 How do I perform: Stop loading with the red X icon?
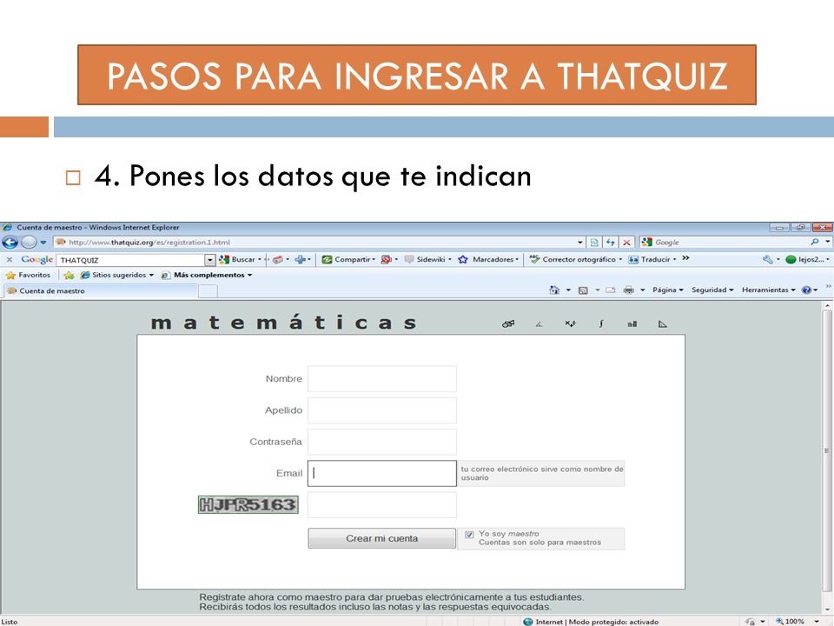click(626, 243)
